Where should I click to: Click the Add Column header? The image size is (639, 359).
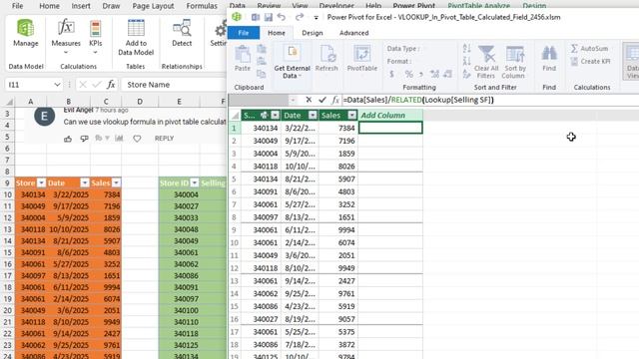[390, 116]
